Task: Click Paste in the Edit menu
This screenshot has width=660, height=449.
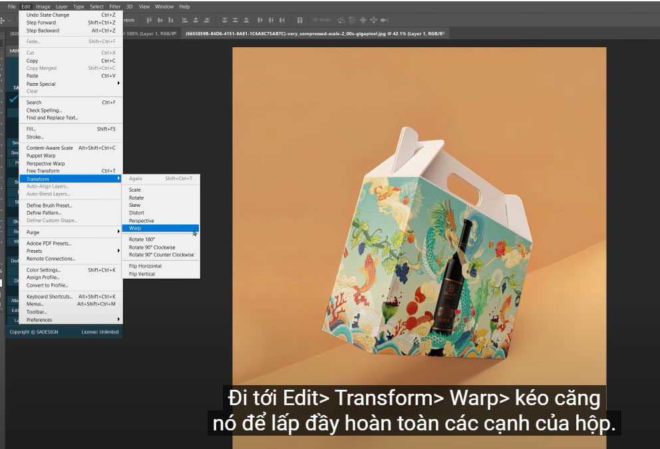Action: point(71,76)
